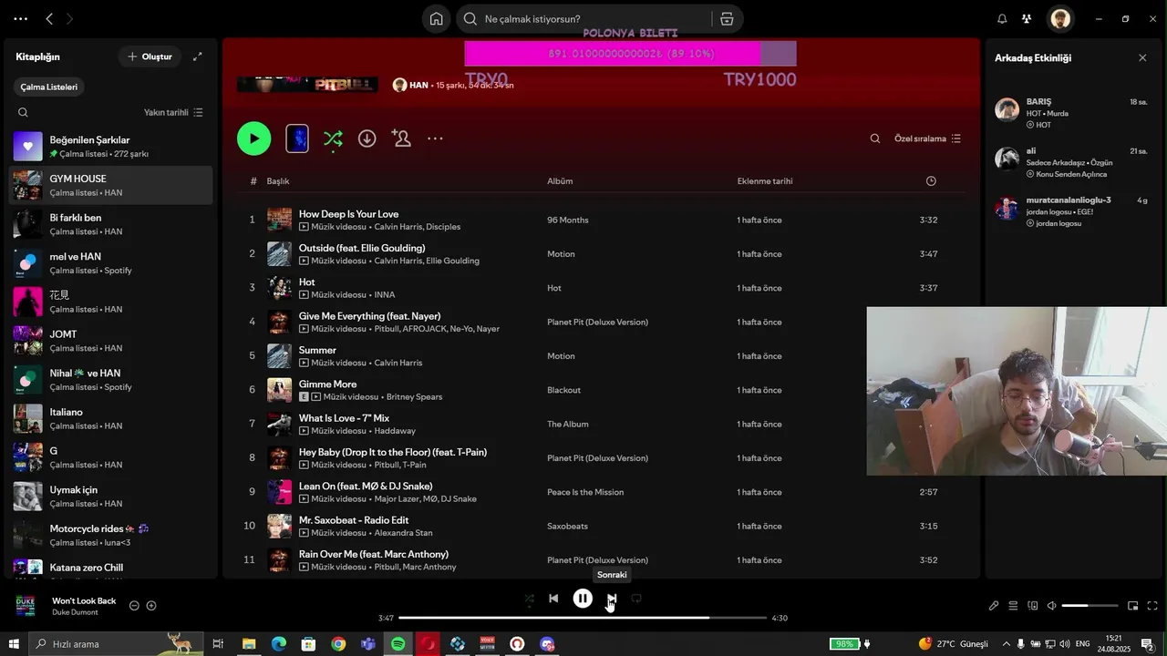Open Calvin Harris link under Summer
This screenshot has height=656, width=1167.
(398, 364)
